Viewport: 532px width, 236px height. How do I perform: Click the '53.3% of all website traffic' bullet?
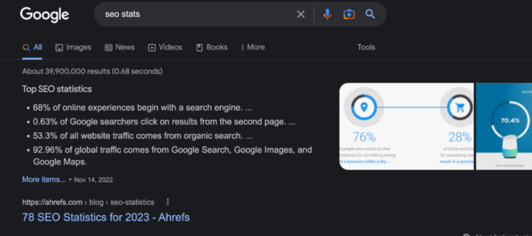143,136
